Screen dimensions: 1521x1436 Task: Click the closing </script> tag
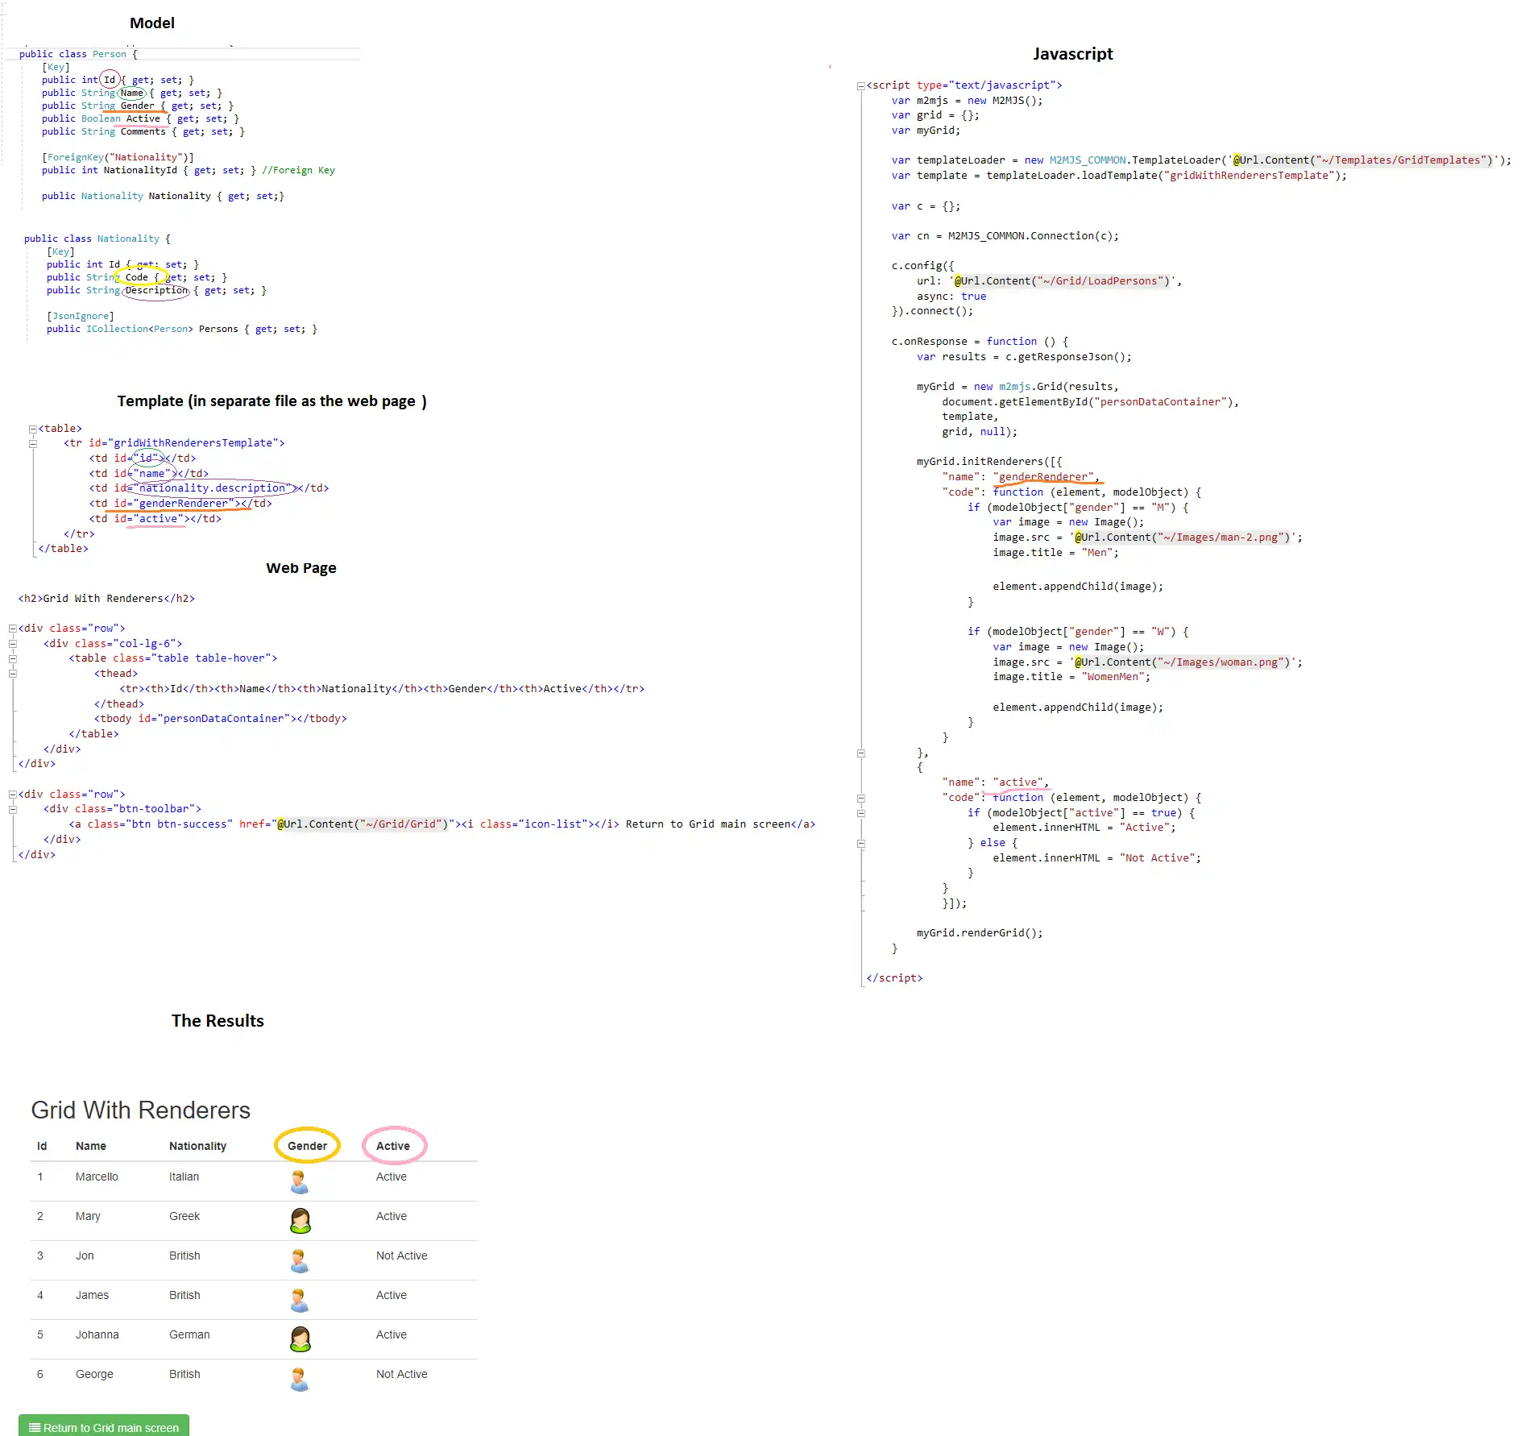pyautogui.click(x=894, y=978)
